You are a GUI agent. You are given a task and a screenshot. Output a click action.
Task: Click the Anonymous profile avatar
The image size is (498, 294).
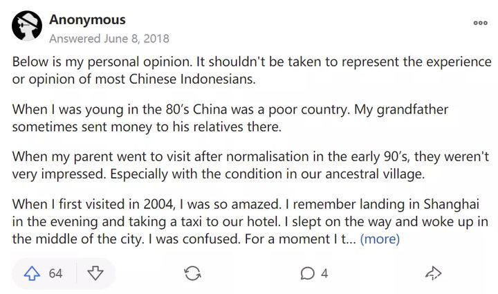27,27
